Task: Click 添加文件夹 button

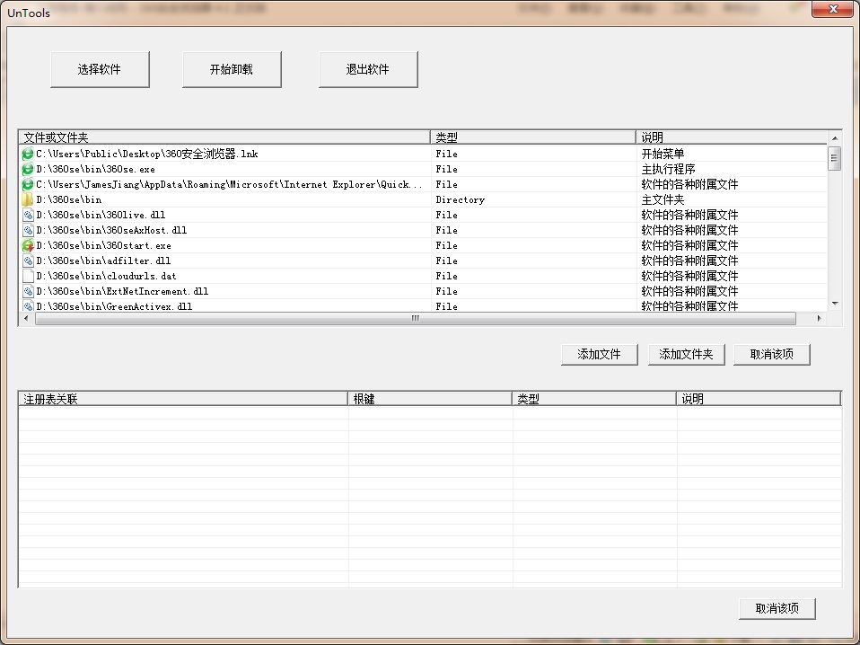Action: point(686,355)
